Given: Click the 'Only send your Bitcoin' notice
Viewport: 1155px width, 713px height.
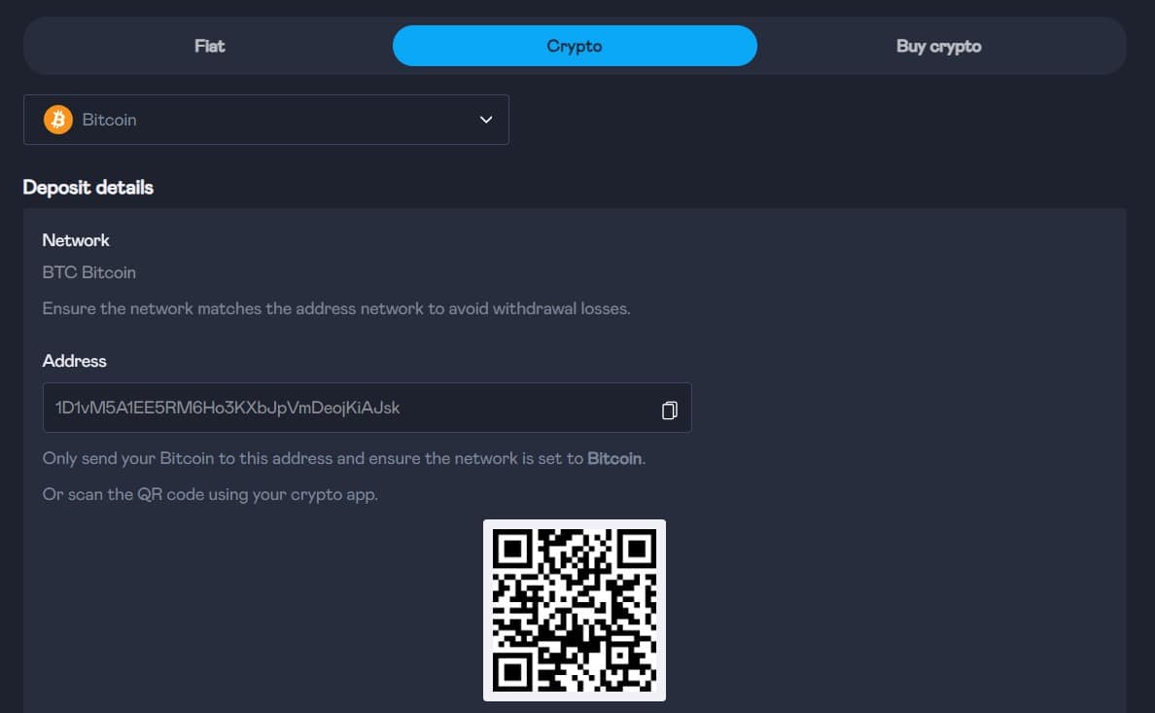Looking at the screenshot, I should click(344, 458).
